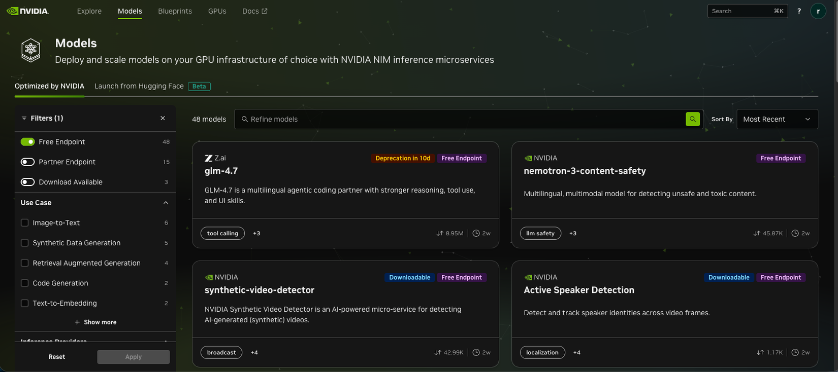Enable the Download Available toggle

27,182
